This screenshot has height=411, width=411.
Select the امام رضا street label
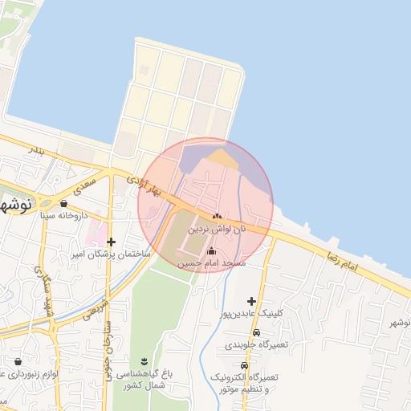(x=343, y=262)
